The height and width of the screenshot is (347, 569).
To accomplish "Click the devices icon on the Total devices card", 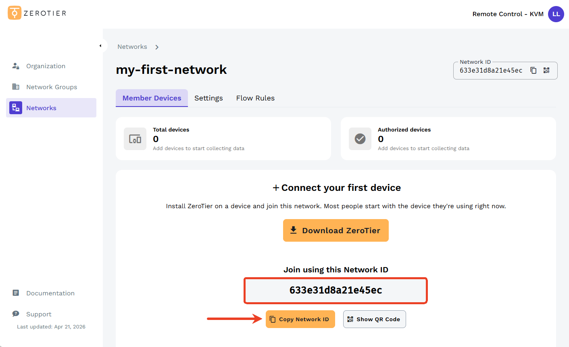I will click(x=135, y=138).
